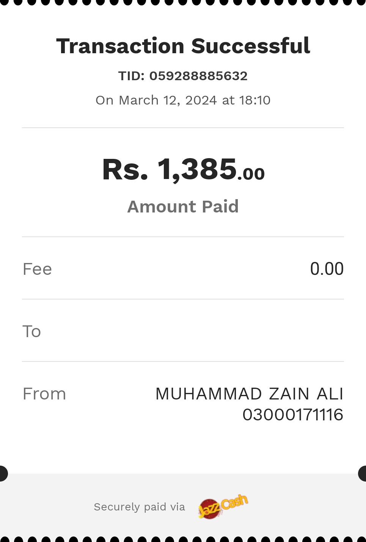Click the To label
The image size is (366, 542).
click(31, 331)
